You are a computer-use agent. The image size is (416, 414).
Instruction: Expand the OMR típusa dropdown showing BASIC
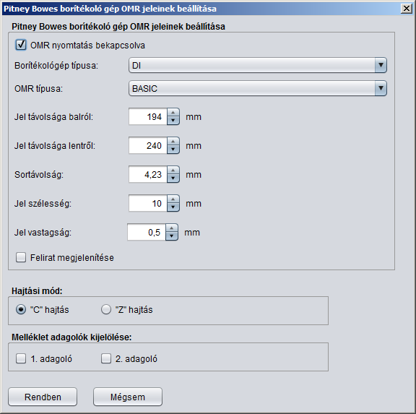[x=258, y=88]
